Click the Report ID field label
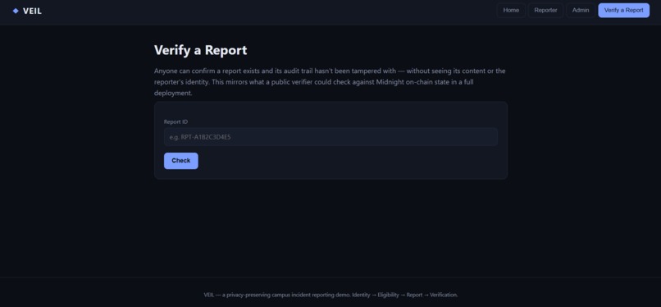Image resolution: width=661 pixels, height=307 pixels. coord(176,121)
